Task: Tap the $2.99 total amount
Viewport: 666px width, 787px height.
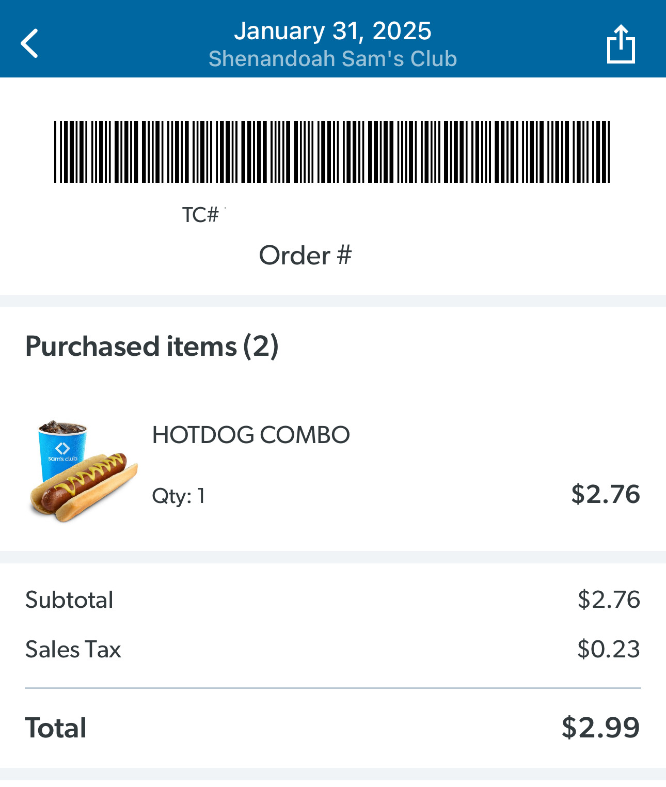Action: pos(600,728)
